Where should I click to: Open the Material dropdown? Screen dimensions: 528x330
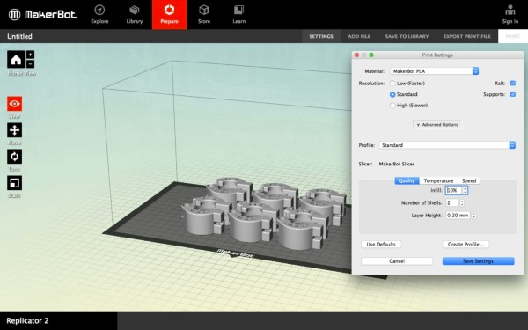coord(435,71)
